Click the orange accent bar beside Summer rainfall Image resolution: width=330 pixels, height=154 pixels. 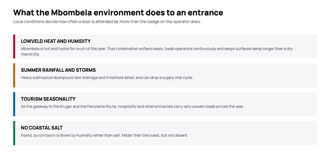click(x=14, y=75)
